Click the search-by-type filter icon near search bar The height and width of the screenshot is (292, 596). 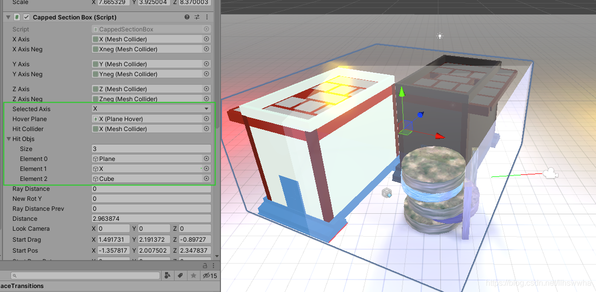168,275
